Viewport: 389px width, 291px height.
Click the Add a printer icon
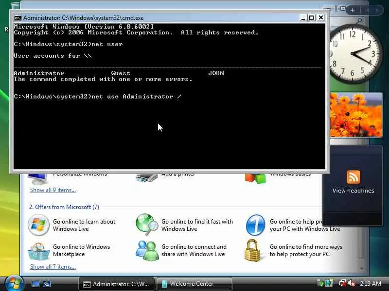tap(147, 178)
